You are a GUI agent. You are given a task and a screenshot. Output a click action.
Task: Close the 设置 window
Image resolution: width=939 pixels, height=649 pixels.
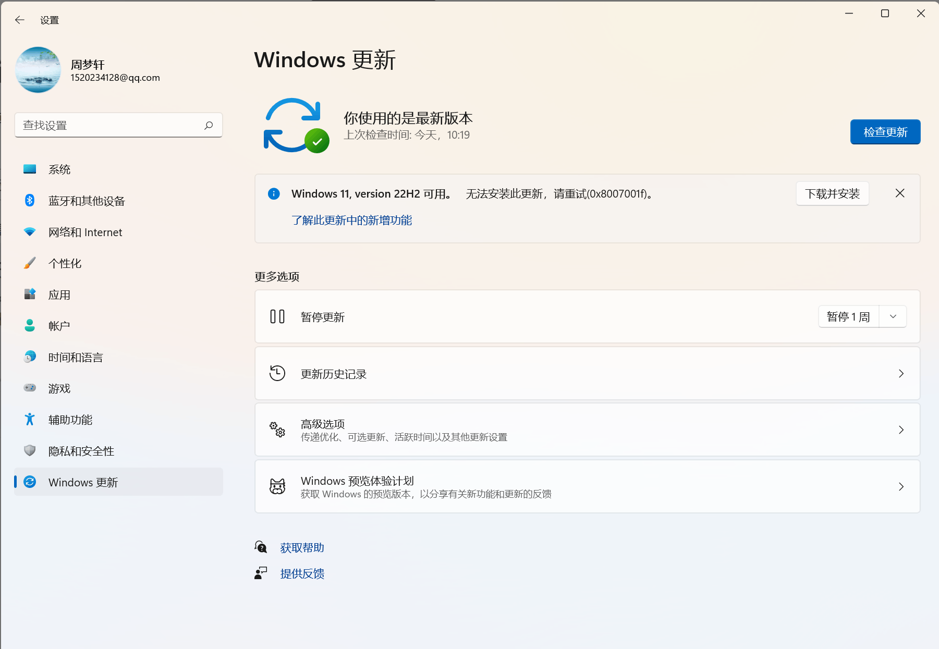pos(921,14)
